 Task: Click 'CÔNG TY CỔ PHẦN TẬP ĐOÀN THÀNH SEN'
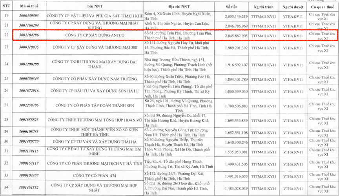coord(95,105)
